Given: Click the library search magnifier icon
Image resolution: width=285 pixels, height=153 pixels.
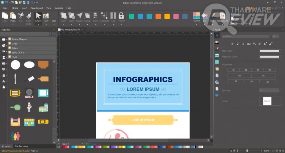Looking at the screenshot, I should pos(54,34).
